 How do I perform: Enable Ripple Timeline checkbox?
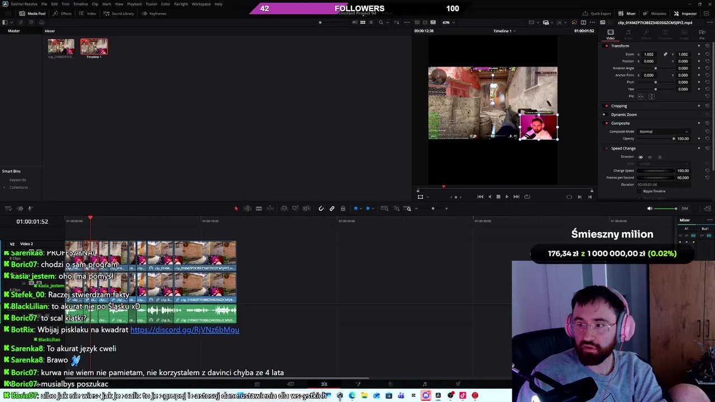640,191
